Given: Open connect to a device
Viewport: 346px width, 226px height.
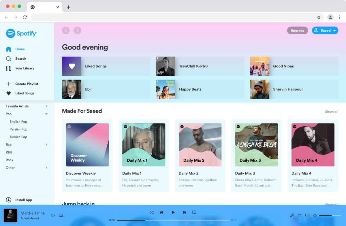Looking at the screenshot, I should pos(307,215).
